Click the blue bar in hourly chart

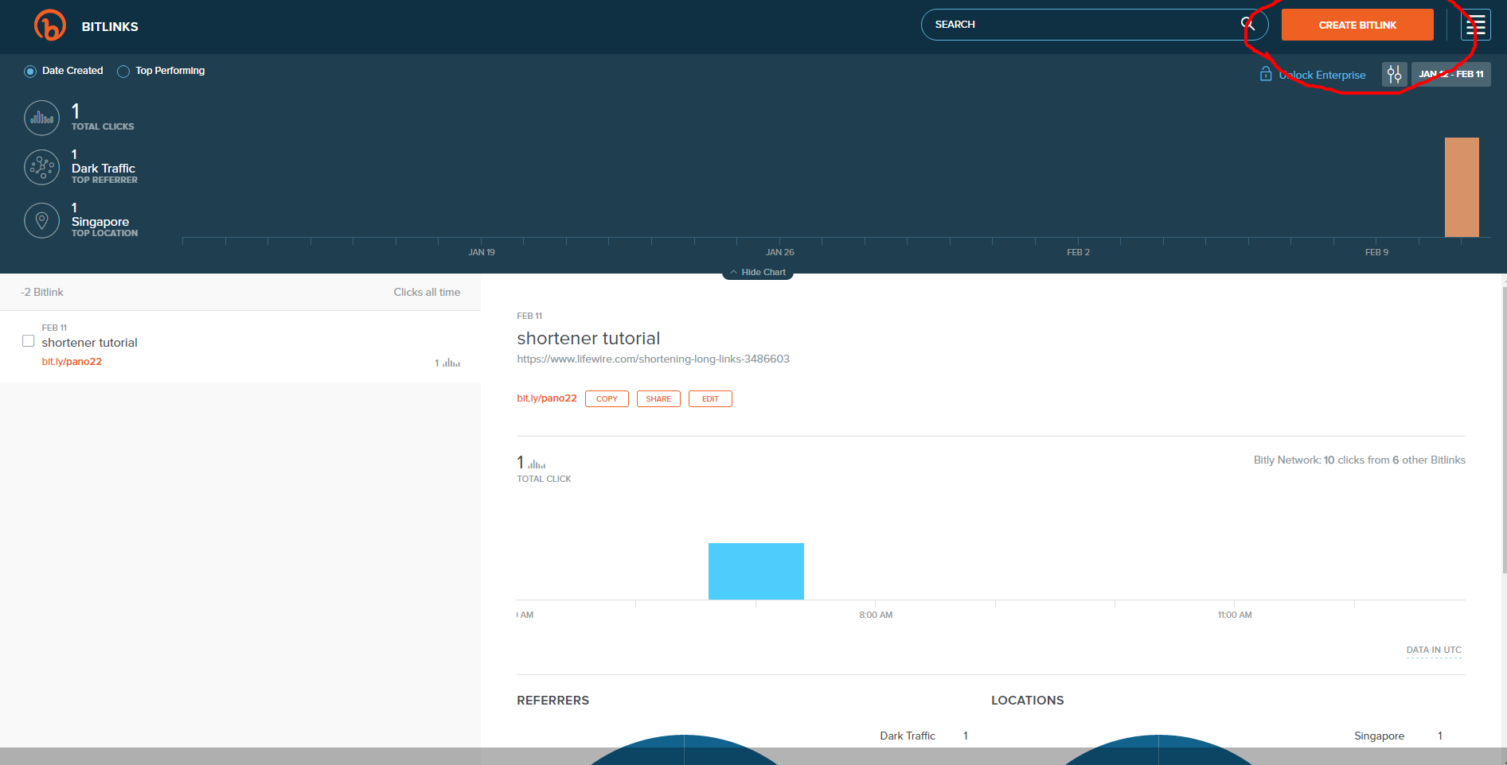point(756,571)
